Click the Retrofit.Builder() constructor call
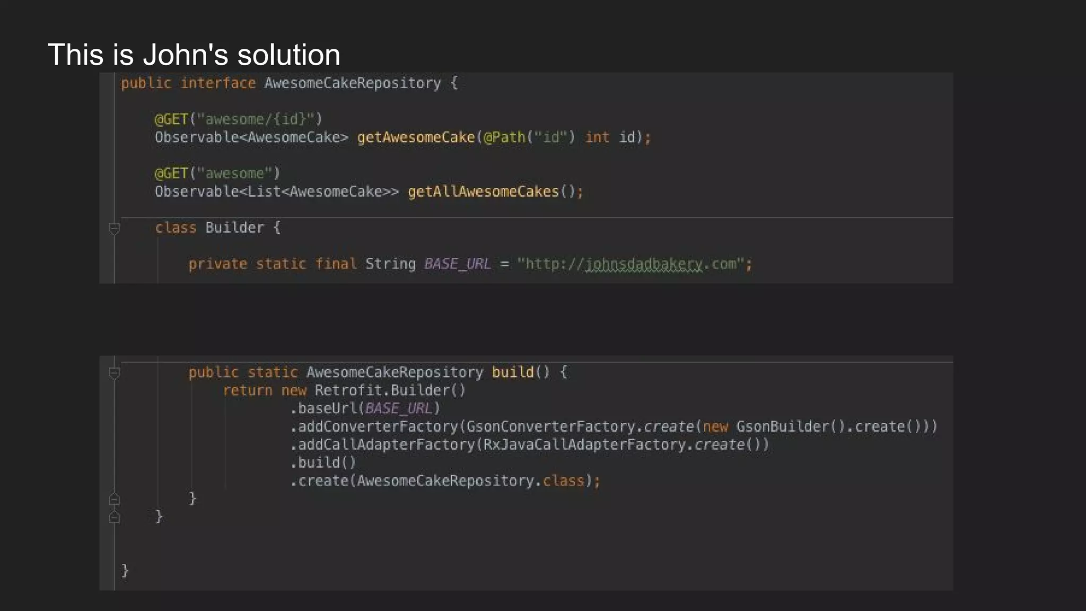Viewport: 1086px width, 611px height. coord(390,390)
